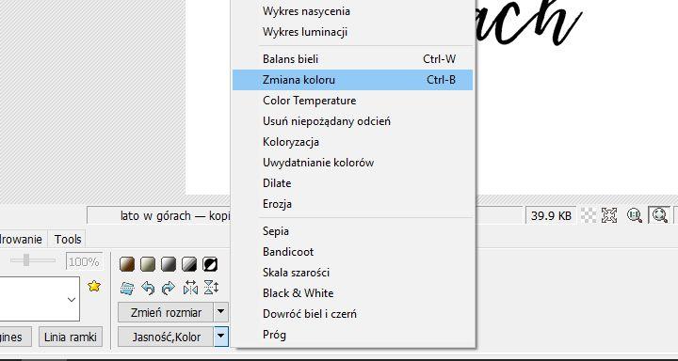Select Dowróć biel i czerń
The image size is (678, 361).
point(353,314)
